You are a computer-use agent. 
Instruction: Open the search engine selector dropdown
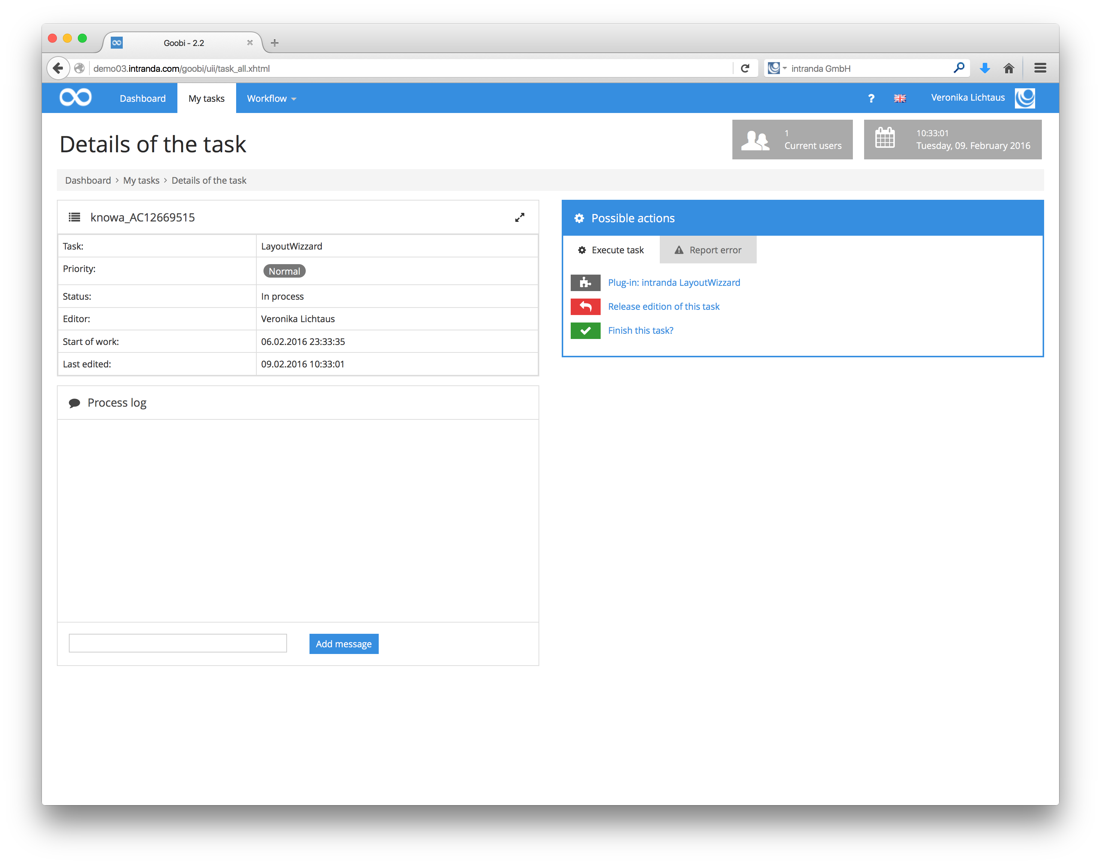[777, 68]
